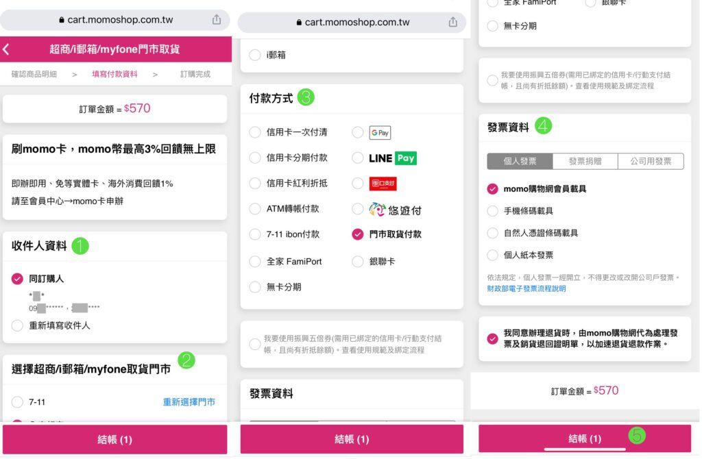Tap the 悠遊付 logo
This screenshot has width=702, height=459.
[395, 210]
